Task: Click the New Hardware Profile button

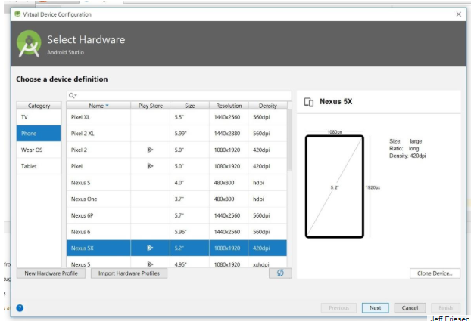Action: tap(51, 273)
